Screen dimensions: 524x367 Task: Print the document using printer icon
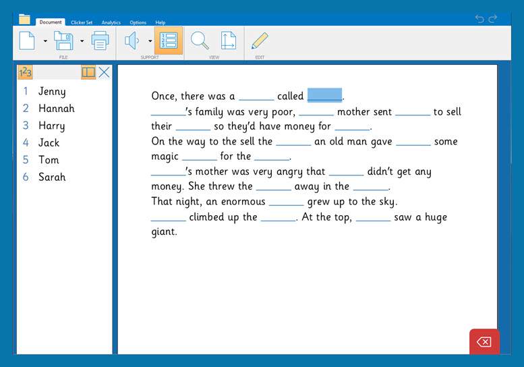(100, 41)
